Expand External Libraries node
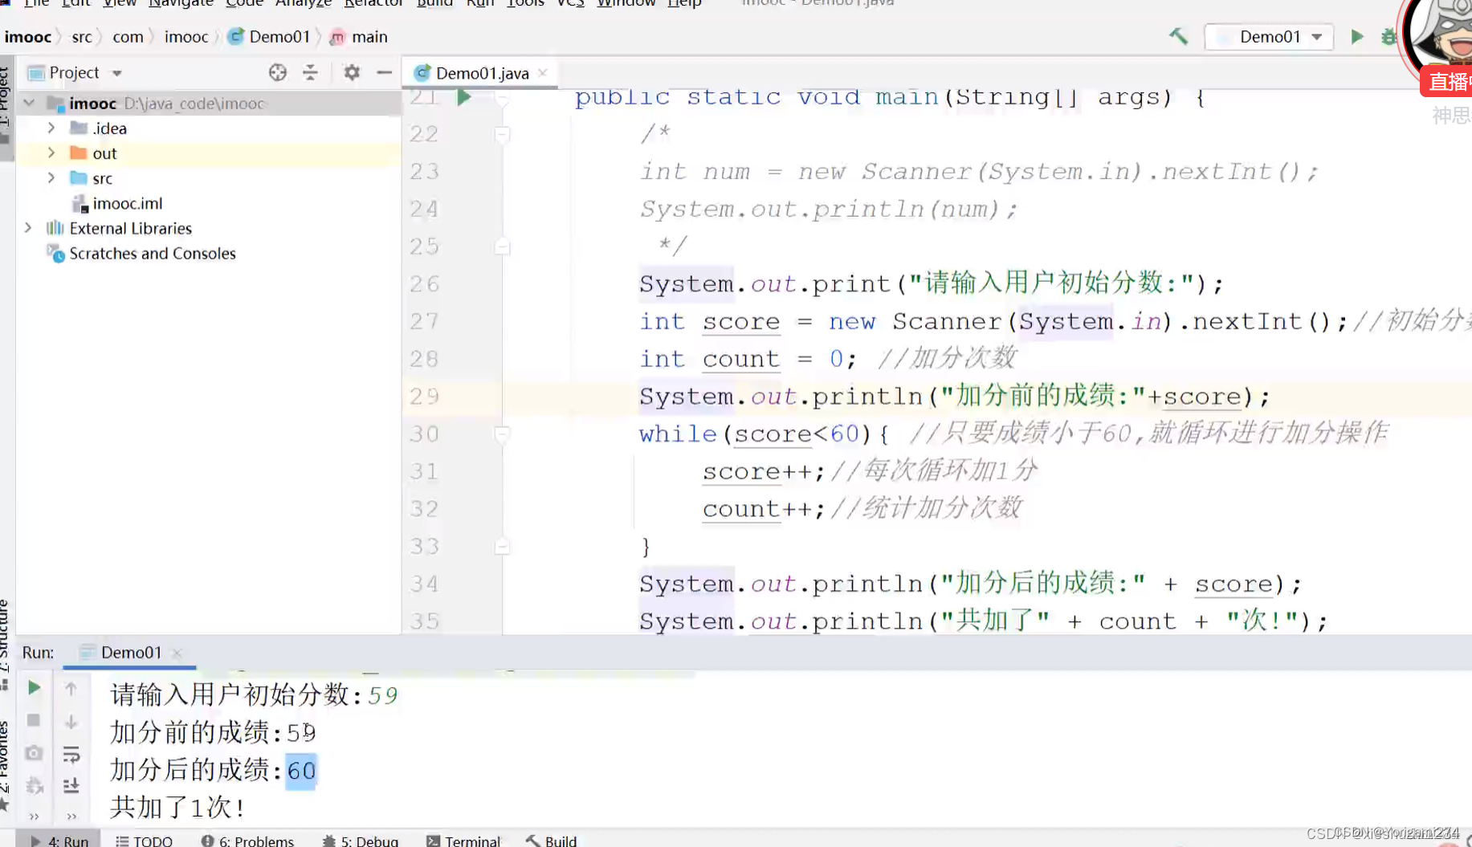Viewport: 1472px width, 847px height. (29, 228)
